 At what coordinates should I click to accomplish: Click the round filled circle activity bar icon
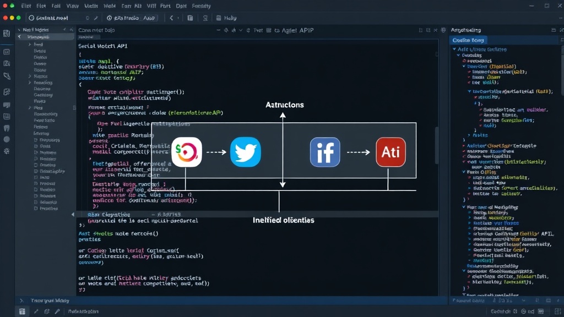click(7, 139)
